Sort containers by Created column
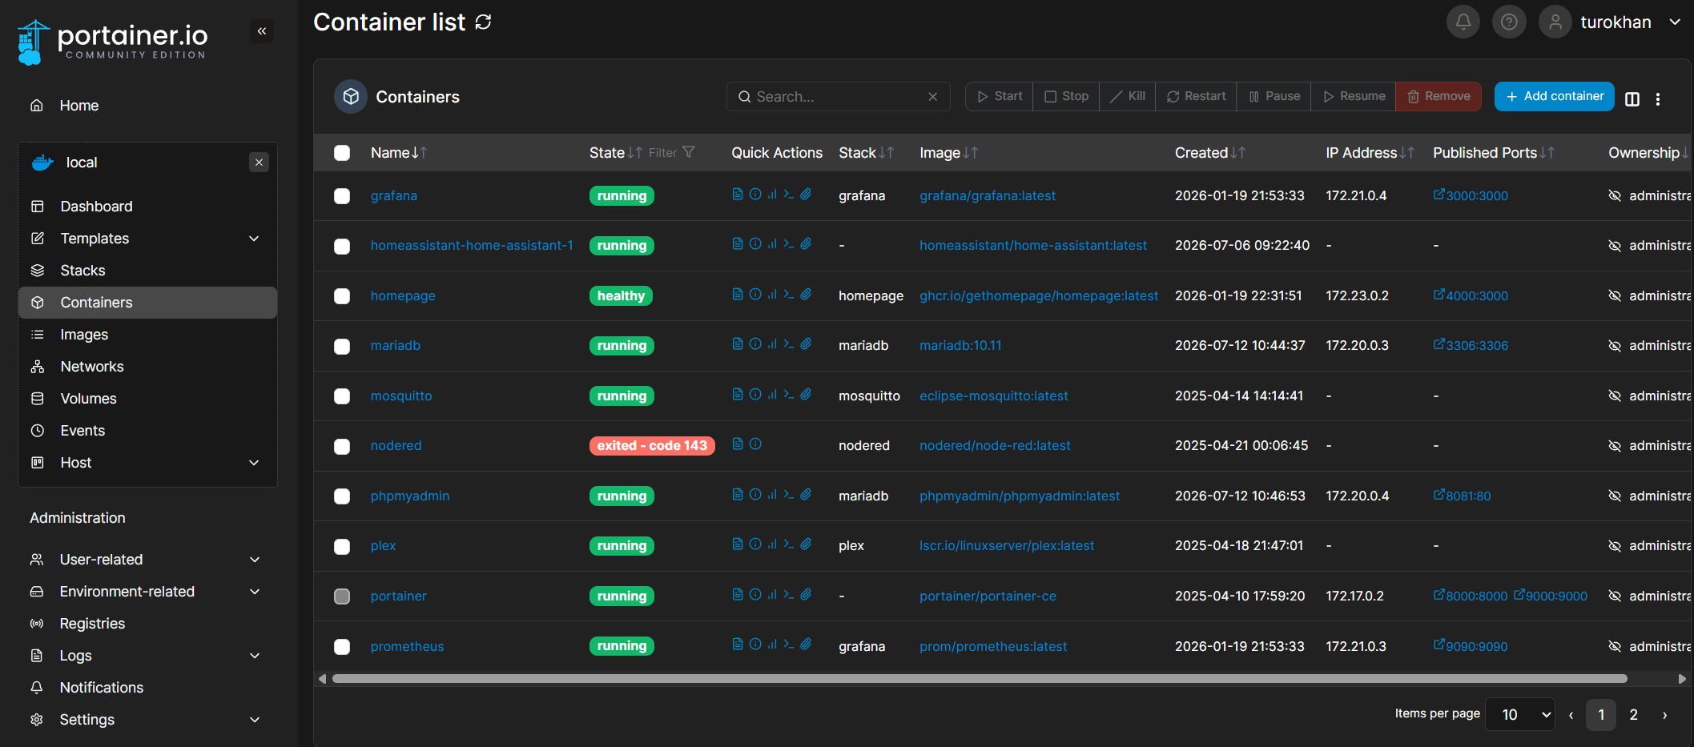 pos(1209,153)
